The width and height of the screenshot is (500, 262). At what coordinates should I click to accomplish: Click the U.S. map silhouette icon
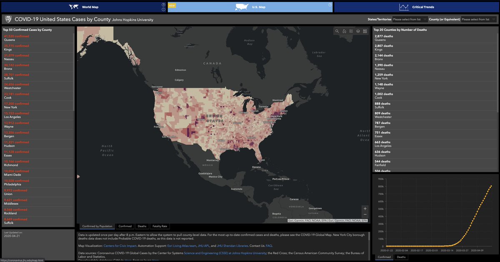pyautogui.click(x=242, y=7)
